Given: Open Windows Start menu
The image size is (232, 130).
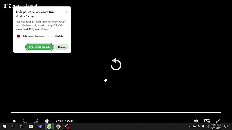Looking at the screenshot, I should 4,126.
